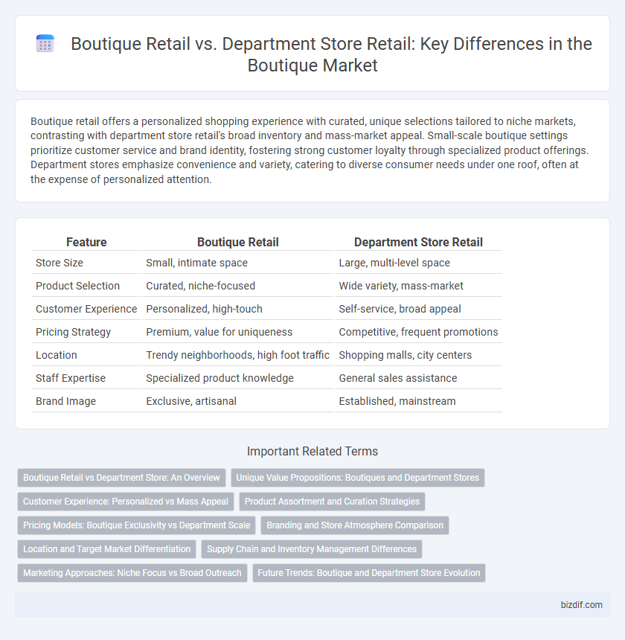Click the bizdif.com footer text

(x=581, y=605)
